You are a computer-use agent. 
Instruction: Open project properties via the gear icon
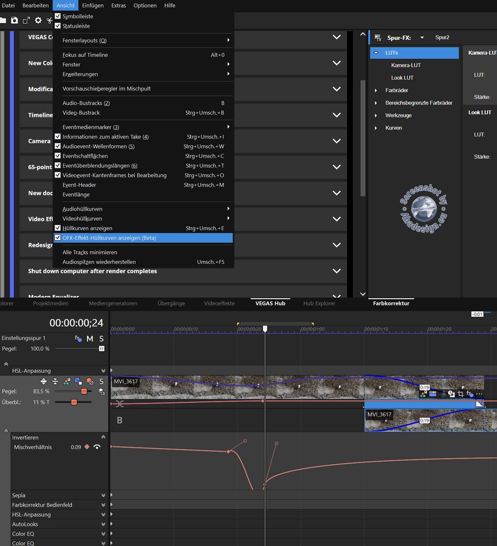click(x=38, y=20)
